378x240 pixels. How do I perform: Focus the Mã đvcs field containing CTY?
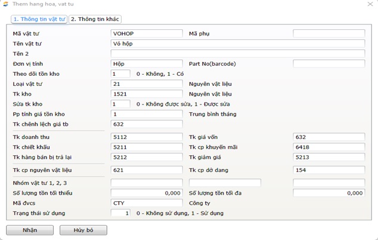coord(147,203)
